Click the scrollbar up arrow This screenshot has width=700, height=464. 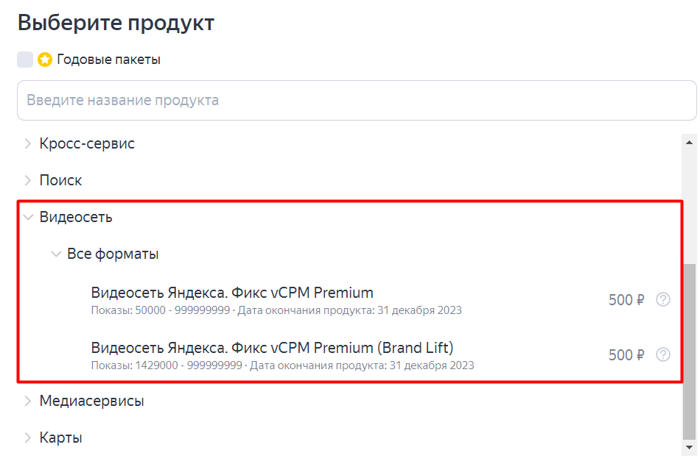pos(690,141)
